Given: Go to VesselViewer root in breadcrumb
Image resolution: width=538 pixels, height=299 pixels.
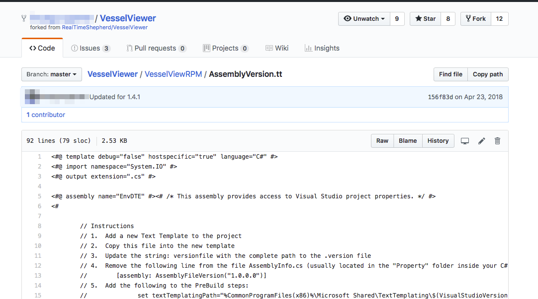Looking at the screenshot, I should [x=112, y=74].
